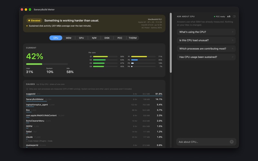258x161 pixels.
Task: Click the SanaryBuild Meter window title
Action: 44,10
